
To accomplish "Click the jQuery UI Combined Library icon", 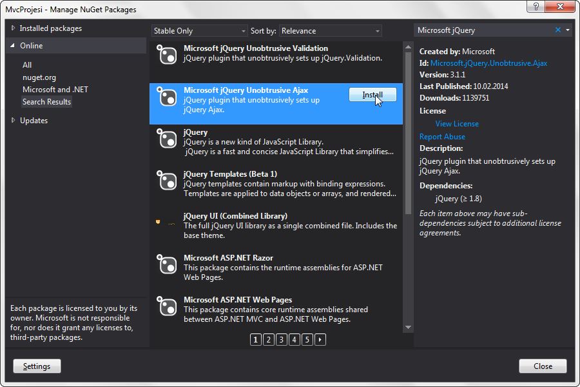I will (x=166, y=223).
